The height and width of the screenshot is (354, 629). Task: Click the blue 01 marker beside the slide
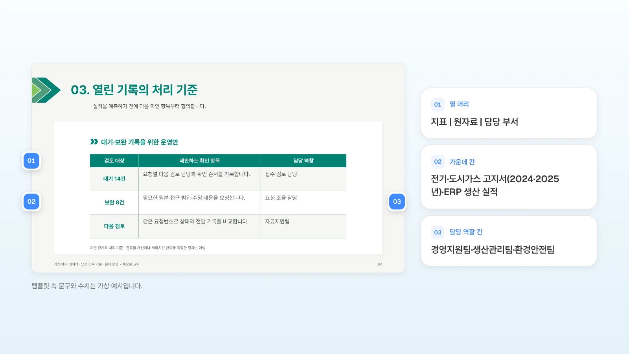point(31,161)
